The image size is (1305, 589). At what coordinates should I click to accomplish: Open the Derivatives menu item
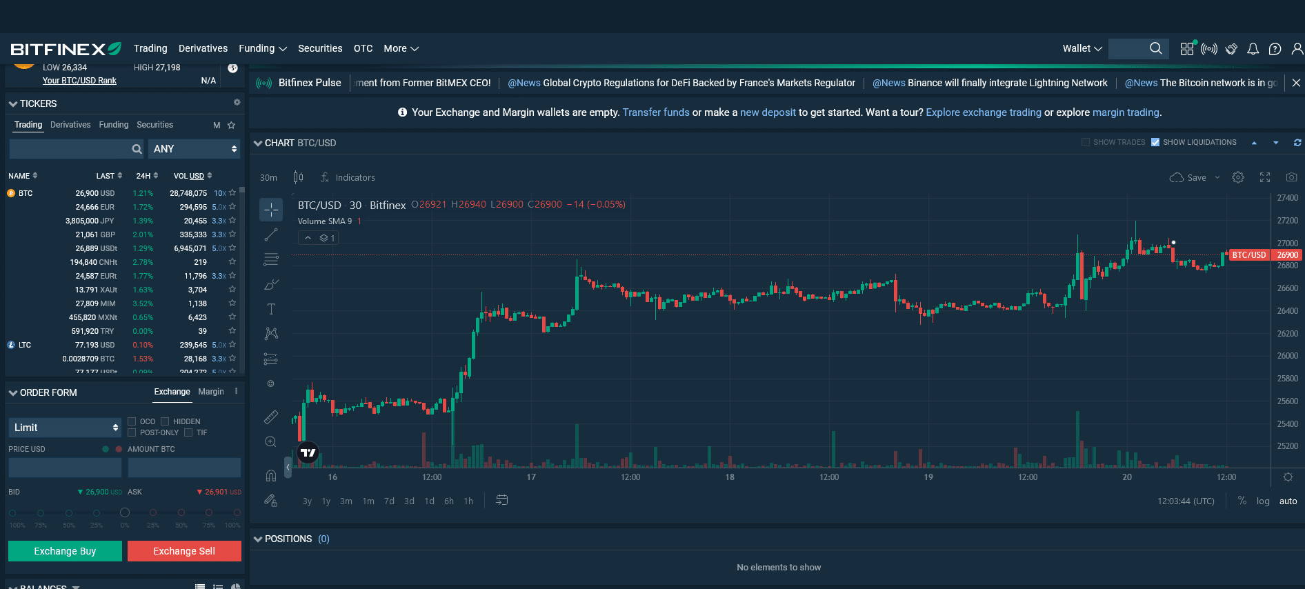click(203, 48)
